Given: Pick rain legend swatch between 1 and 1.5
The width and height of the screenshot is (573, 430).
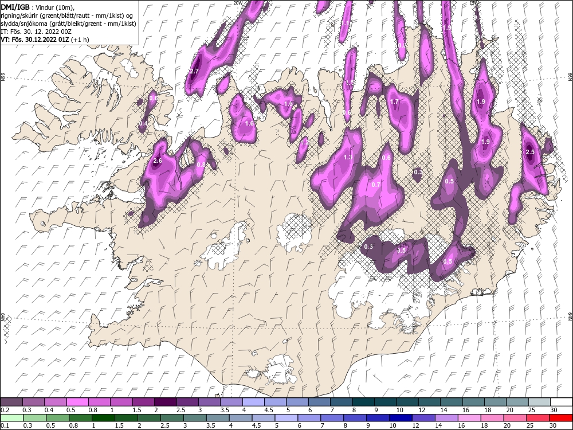Looking at the screenshot, I should 103,418.
